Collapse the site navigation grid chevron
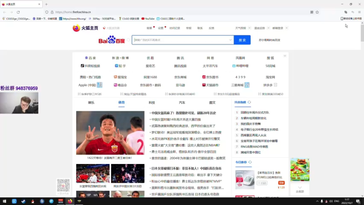 coord(285,56)
